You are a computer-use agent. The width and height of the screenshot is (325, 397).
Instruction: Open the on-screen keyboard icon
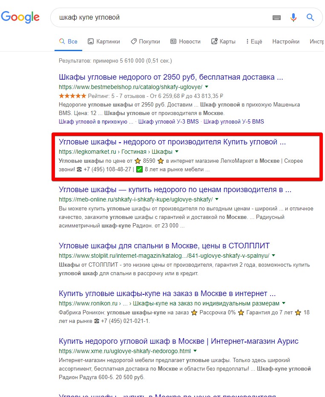point(276,17)
